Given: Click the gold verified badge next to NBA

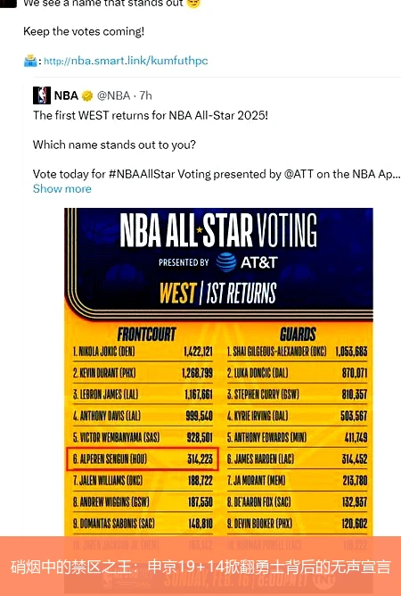Looking at the screenshot, I should [87, 95].
